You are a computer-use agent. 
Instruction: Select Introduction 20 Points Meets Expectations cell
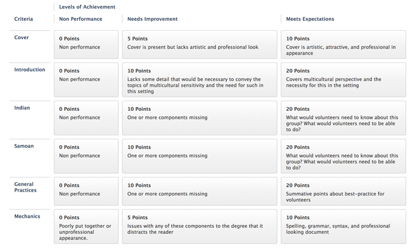pyautogui.click(x=347, y=80)
